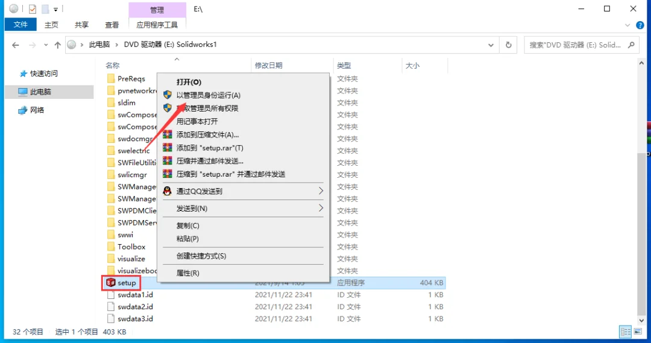Click the WinRAR icon beside 添加到 "setup.rar"(T)

pyautogui.click(x=168, y=148)
